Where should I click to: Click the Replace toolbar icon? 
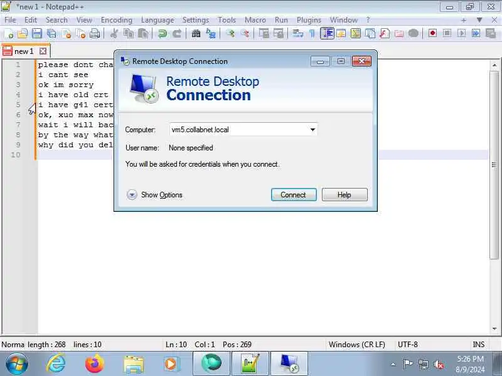pyautogui.click(x=211, y=33)
